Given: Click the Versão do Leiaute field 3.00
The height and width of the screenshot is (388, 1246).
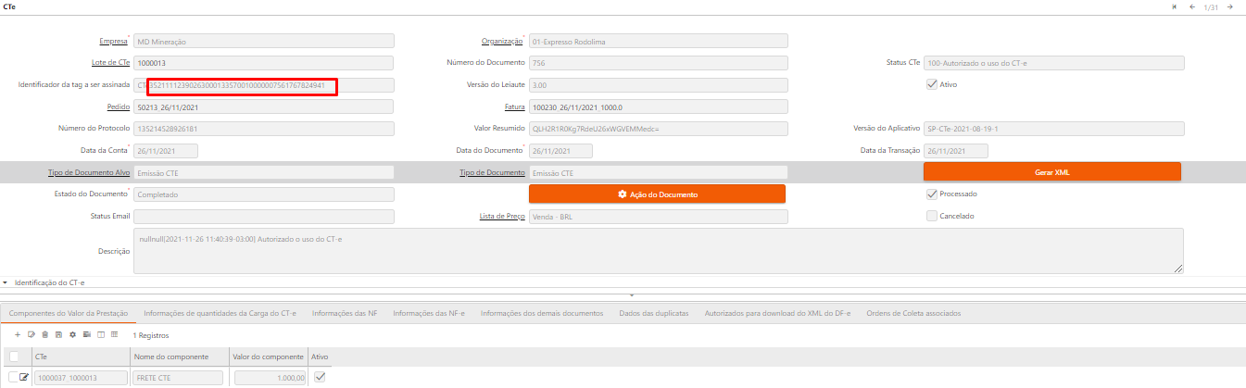Looking at the screenshot, I should coord(659,84).
